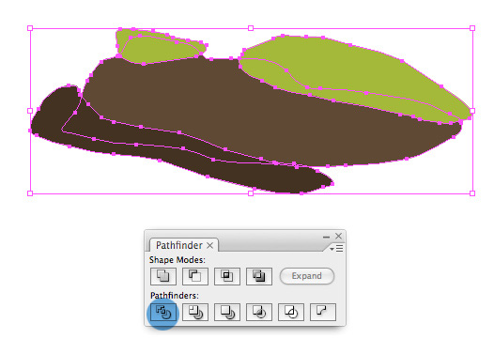494x354 pixels.
Task: Click the middle-right bounding box handle
Action: [472, 111]
